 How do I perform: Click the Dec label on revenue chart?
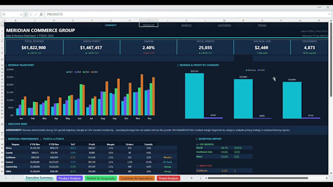point(149,118)
